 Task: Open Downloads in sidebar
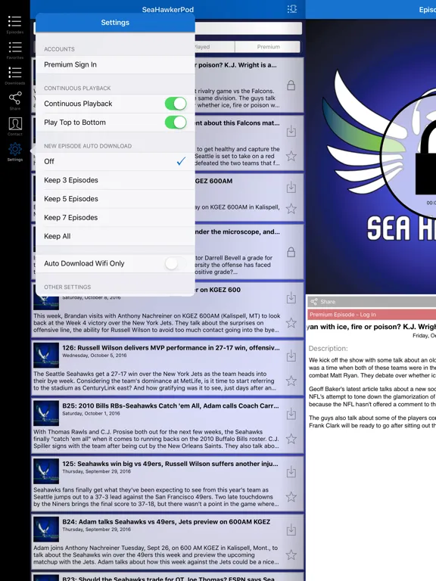point(15,76)
